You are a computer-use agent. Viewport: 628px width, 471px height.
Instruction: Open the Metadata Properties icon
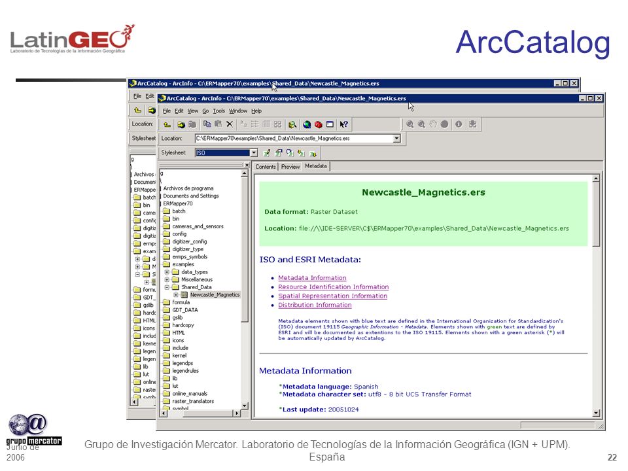tap(279, 152)
